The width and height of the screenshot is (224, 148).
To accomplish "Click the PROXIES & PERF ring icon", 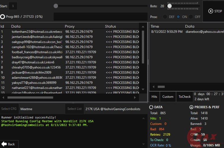I will pyautogui.click(x=192, y=107).
